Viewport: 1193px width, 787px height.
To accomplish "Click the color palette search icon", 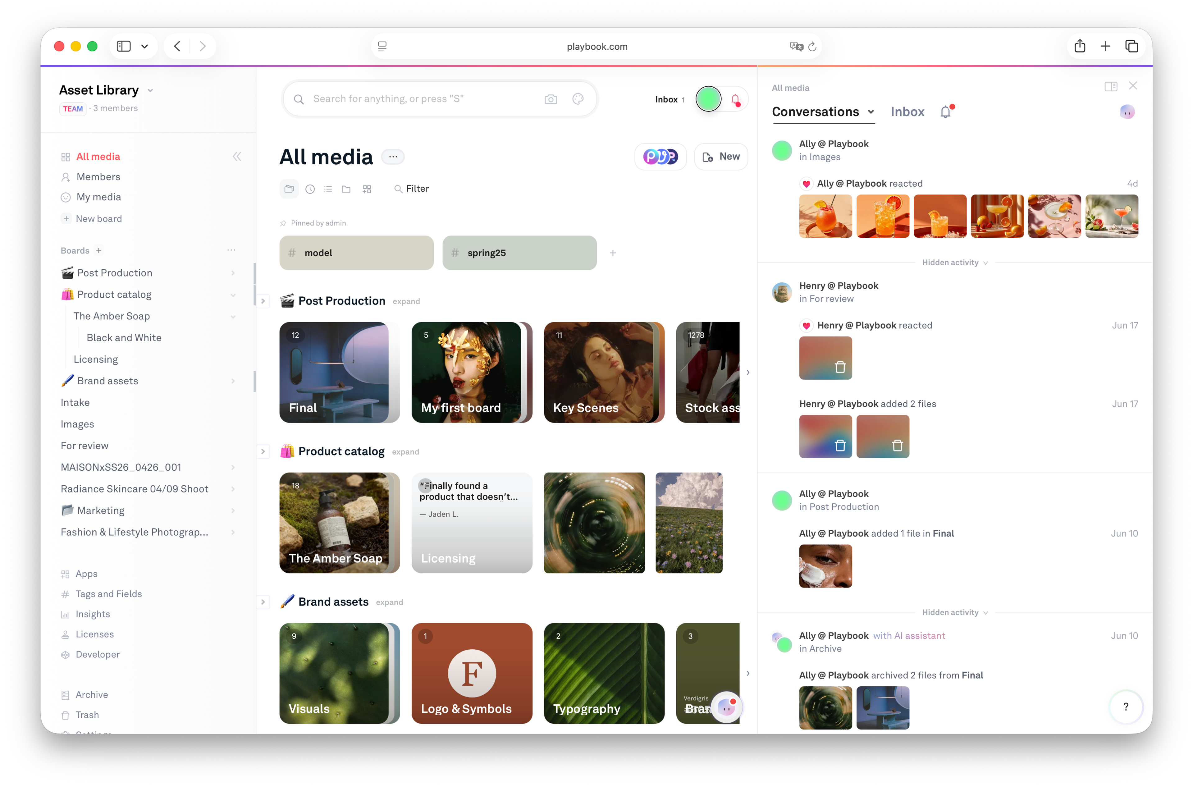I will pos(578,99).
